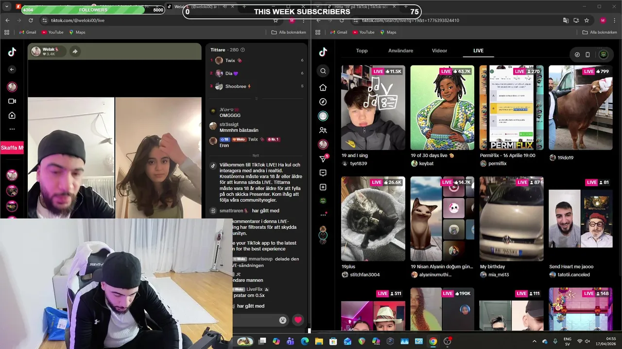Viewport: 622px width, 349px height.
Task: Mute the Welak TikTok tab audio
Action: [x=225, y=7]
